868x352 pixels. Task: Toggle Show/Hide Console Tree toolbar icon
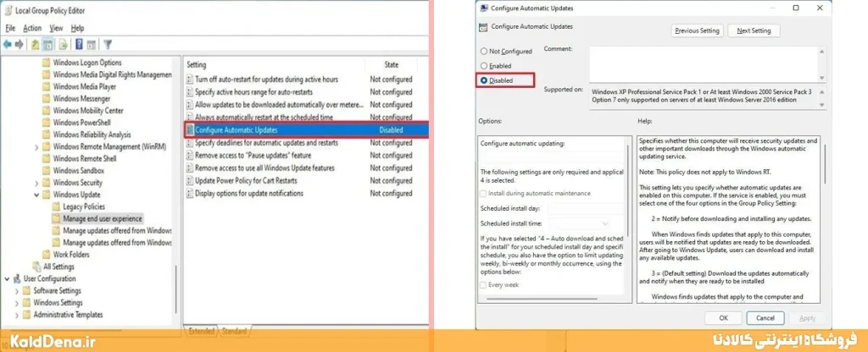[x=48, y=44]
